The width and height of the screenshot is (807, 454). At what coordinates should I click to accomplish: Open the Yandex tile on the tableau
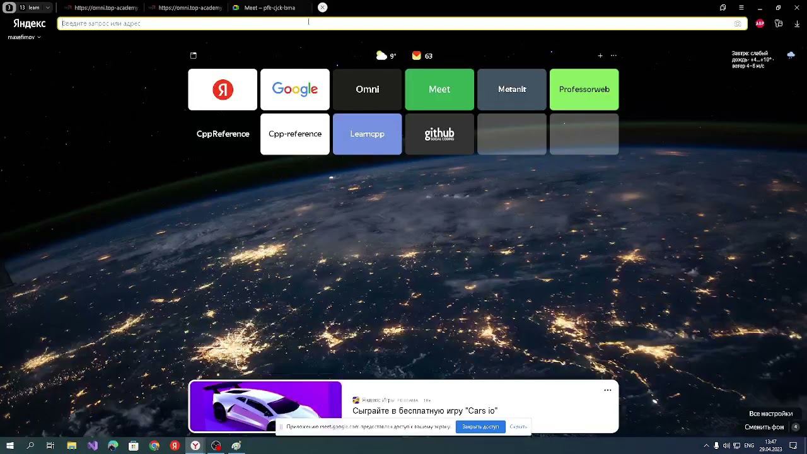[x=223, y=90]
